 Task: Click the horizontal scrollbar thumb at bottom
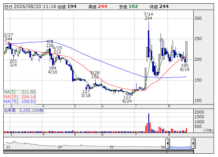180,152
